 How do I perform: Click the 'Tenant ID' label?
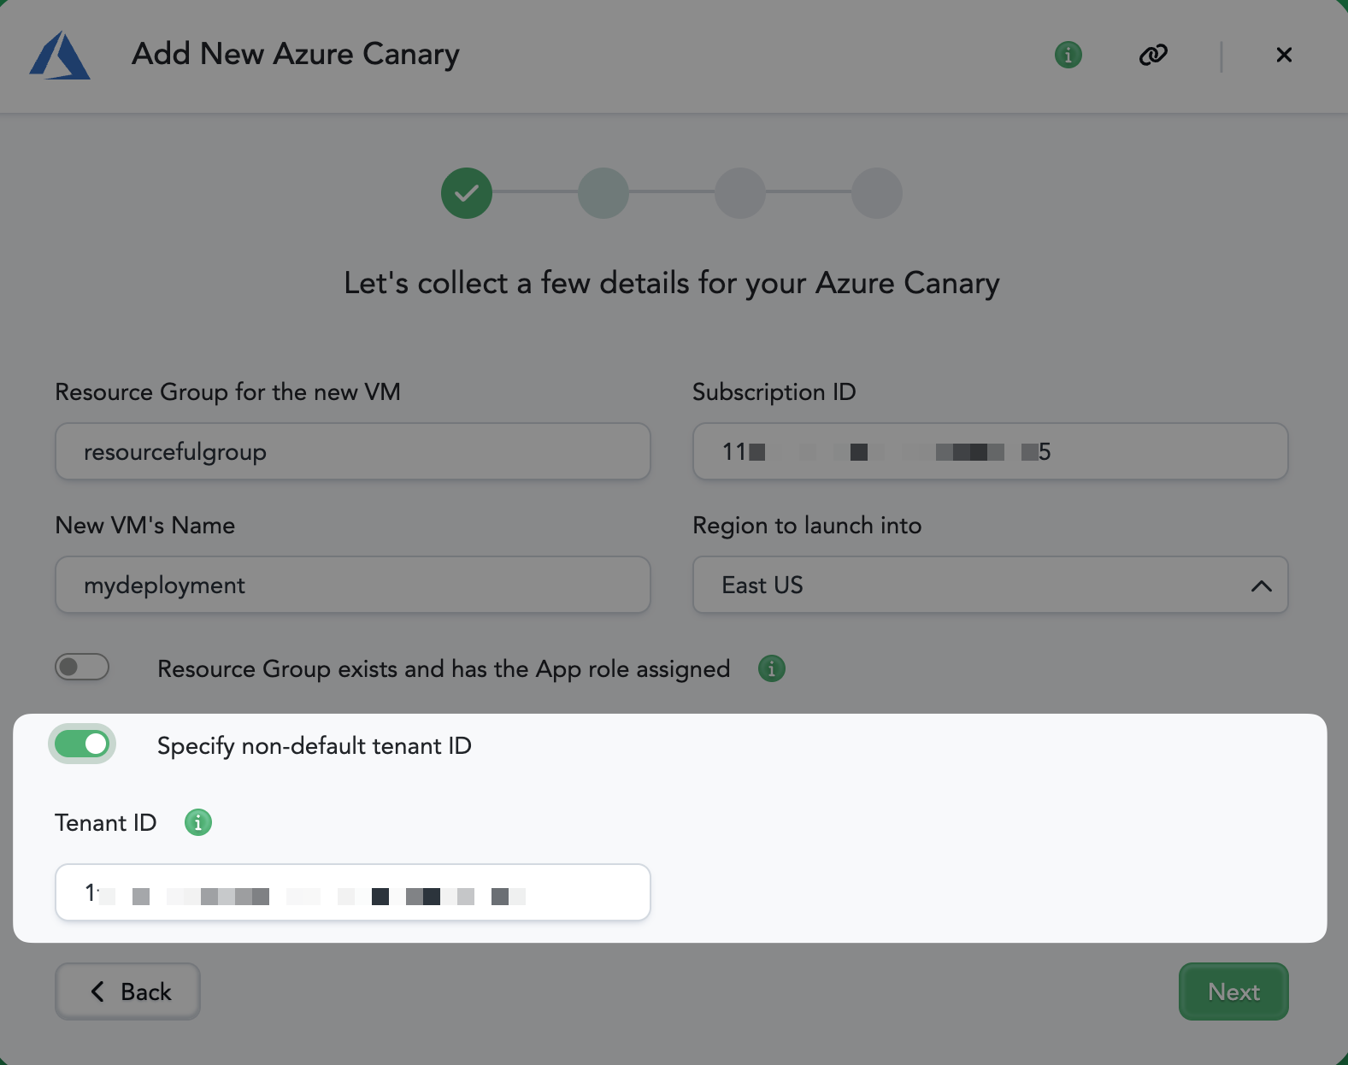[106, 822]
